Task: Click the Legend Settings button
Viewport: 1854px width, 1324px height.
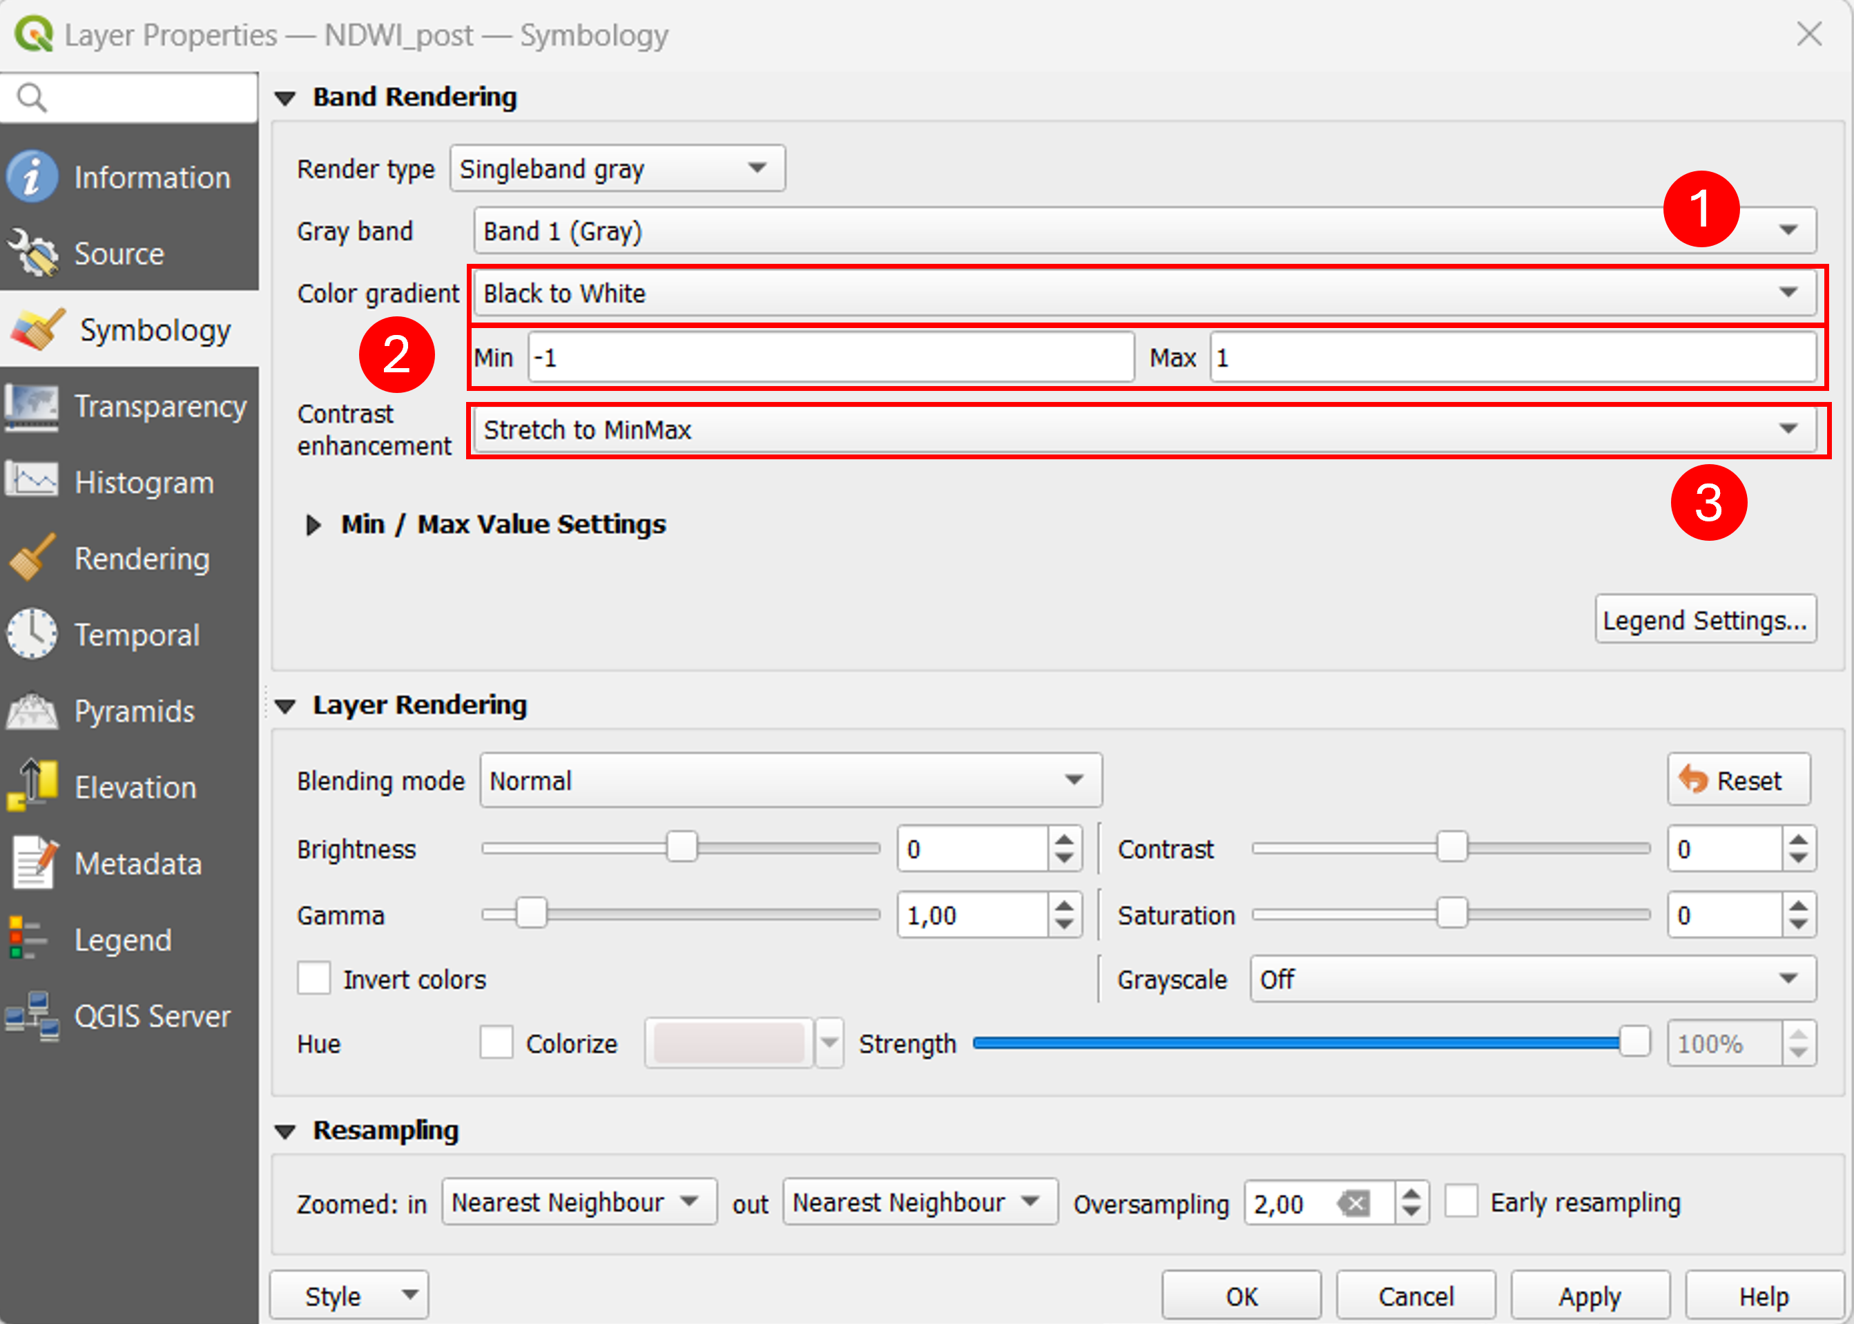Action: pos(1706,620)
